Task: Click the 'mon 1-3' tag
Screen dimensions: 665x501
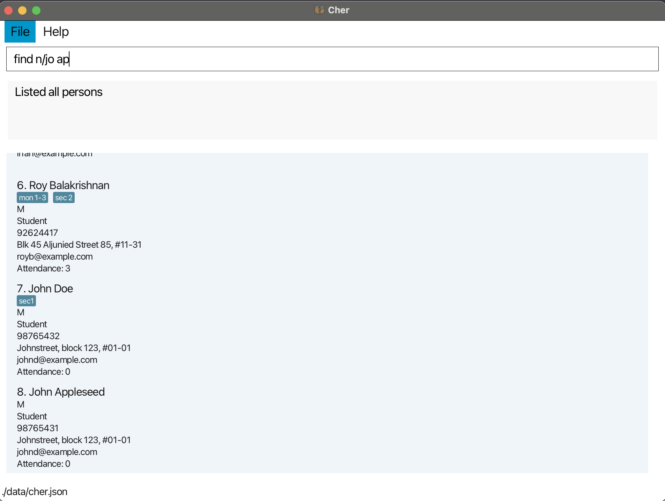Action: coord(32,197)
